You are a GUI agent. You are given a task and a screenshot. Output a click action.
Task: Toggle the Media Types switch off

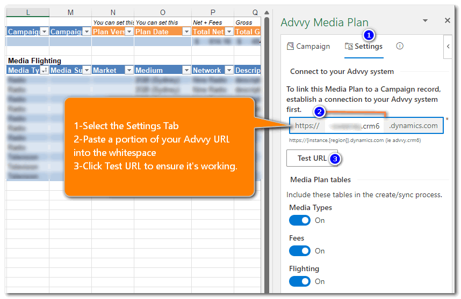click(x=300, y=220)
